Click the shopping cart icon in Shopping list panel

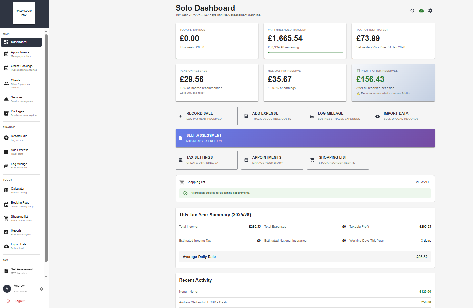click(x=182, y=182)
